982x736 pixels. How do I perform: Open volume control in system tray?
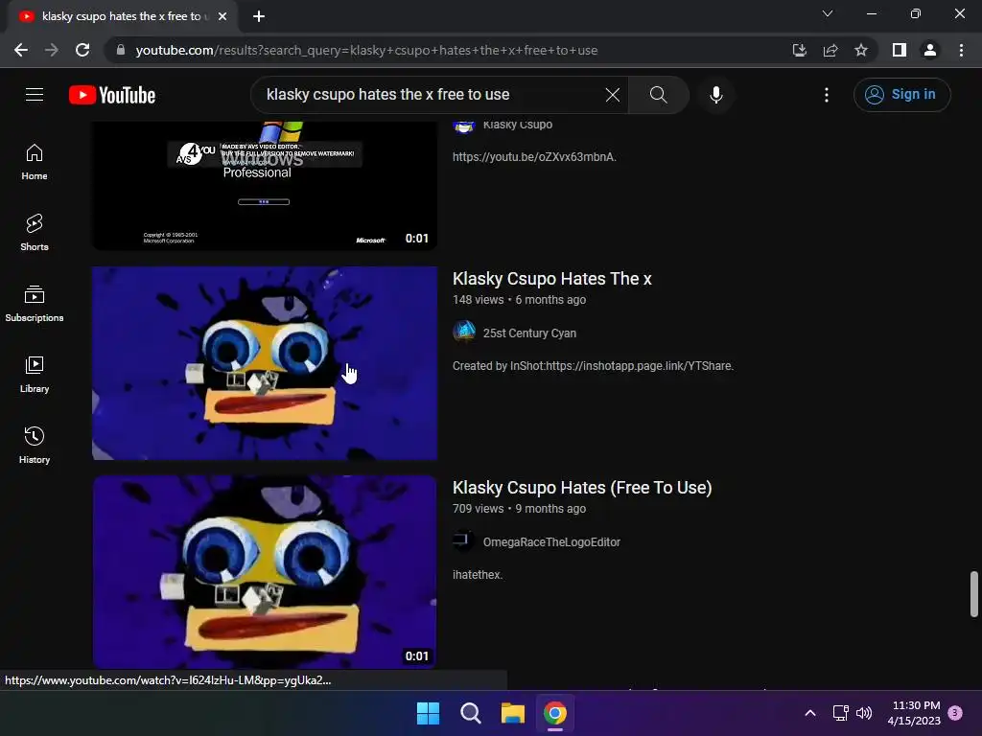tap(864, 713)
